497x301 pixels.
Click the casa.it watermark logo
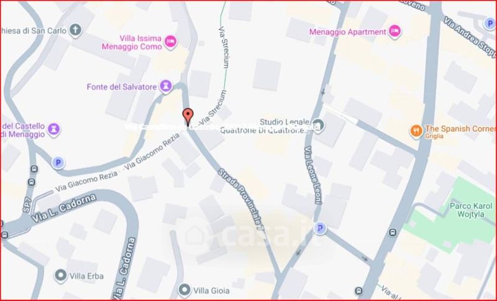250,235
